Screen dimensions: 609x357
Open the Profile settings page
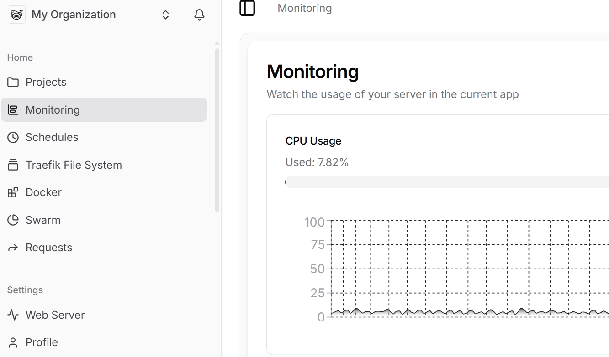(42, 342)
